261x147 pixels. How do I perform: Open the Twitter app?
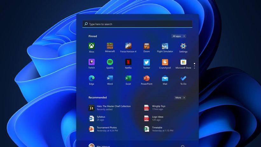coord(147,64)
